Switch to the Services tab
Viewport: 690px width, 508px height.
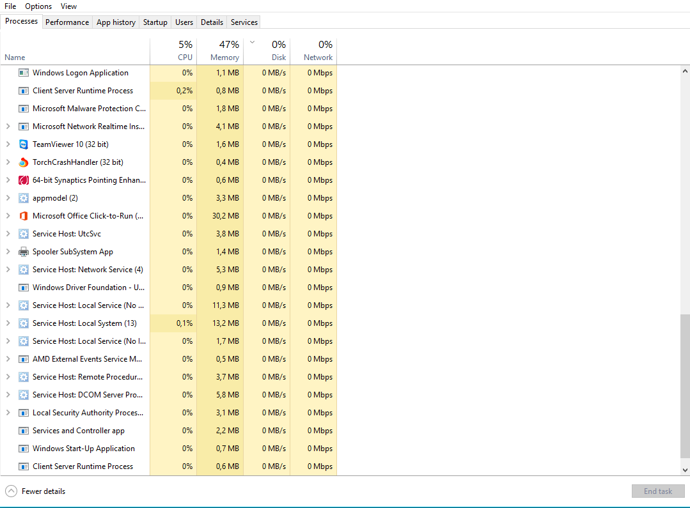tap(244, 22)
